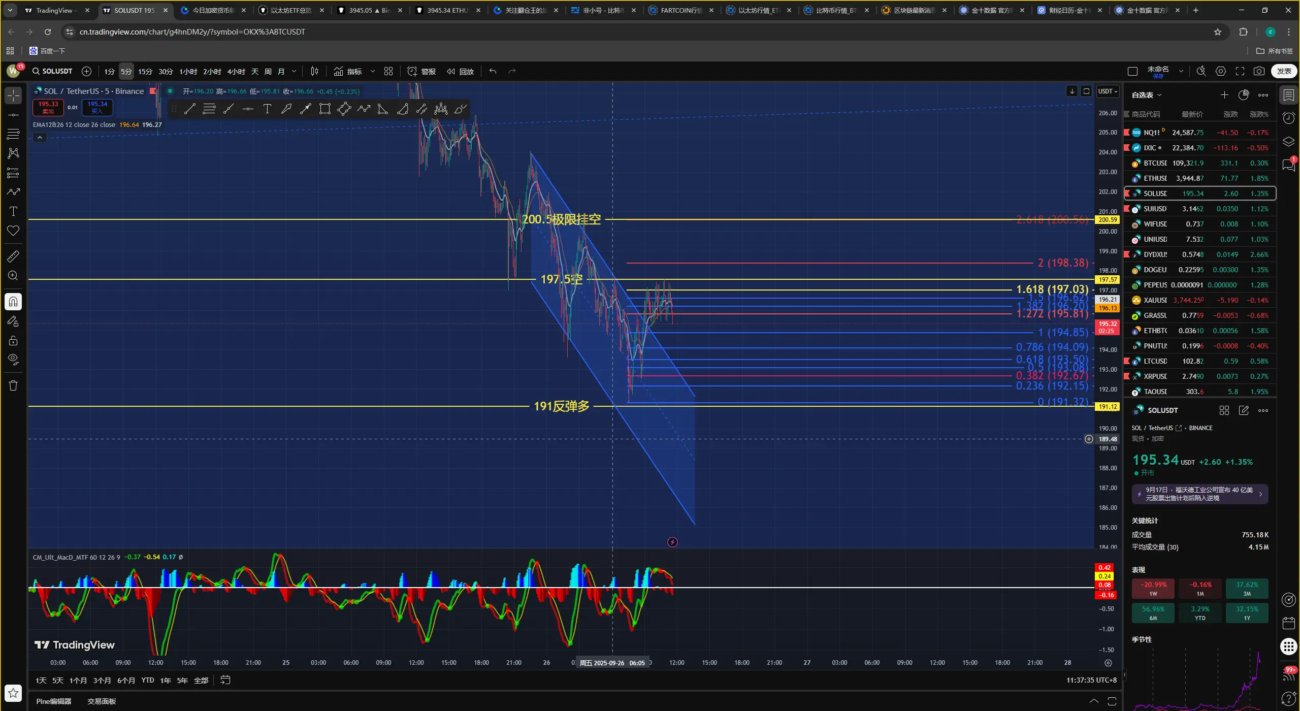Select head-and-shoulders pattern tool in floating toolbar
This screenshot has width=1300, height=711.
441,109
